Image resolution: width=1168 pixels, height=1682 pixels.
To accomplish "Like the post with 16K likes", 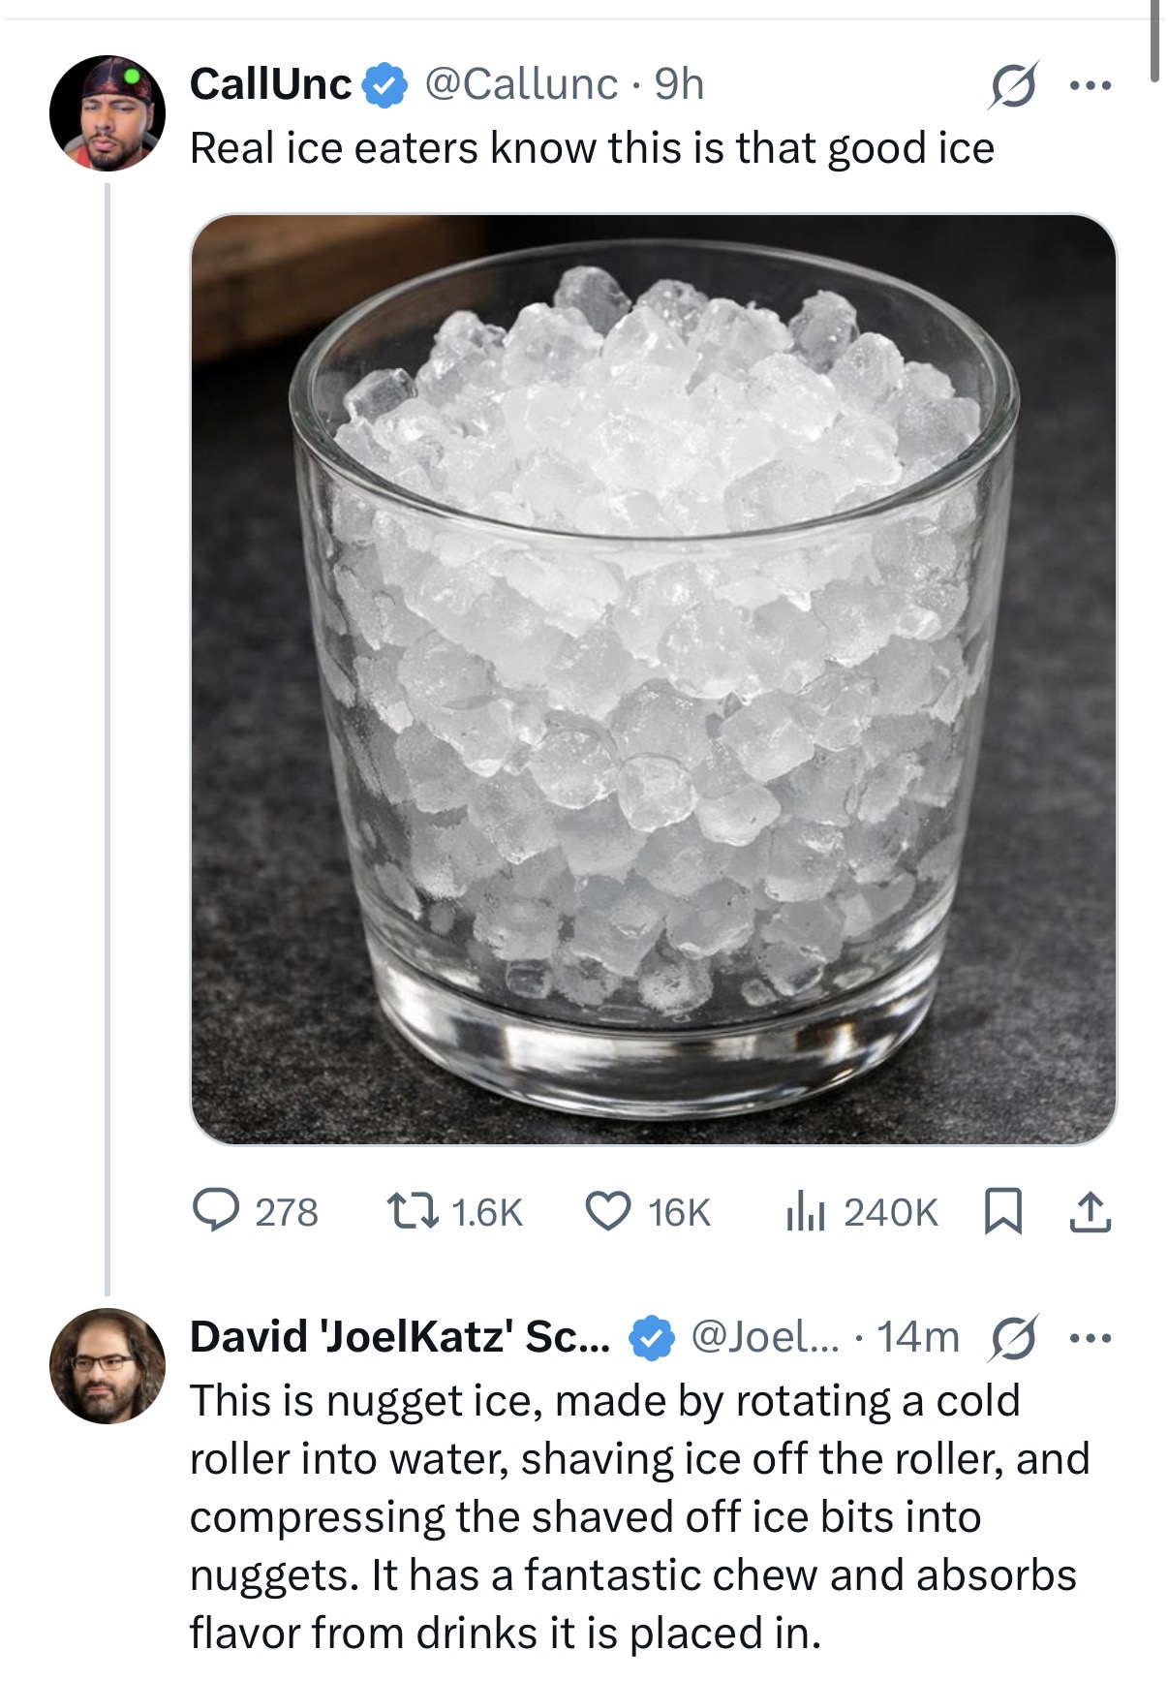I will pyautogui.click(x=608, y=1211).
